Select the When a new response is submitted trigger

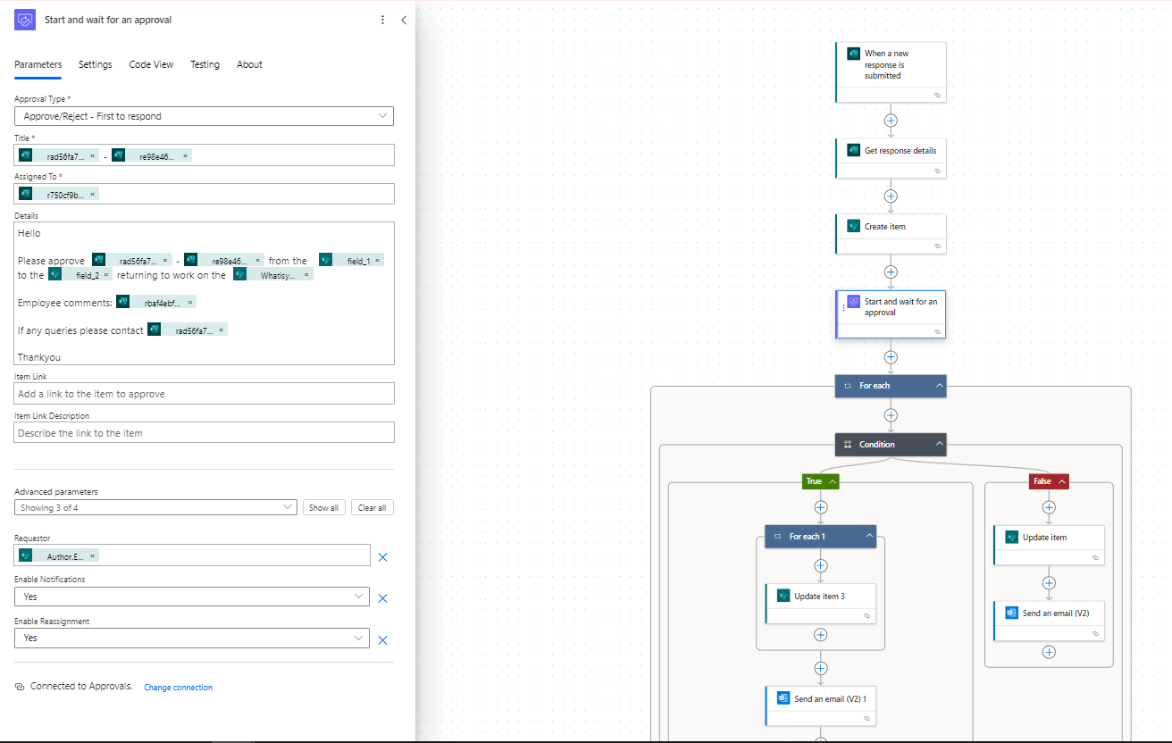(891, 72)
